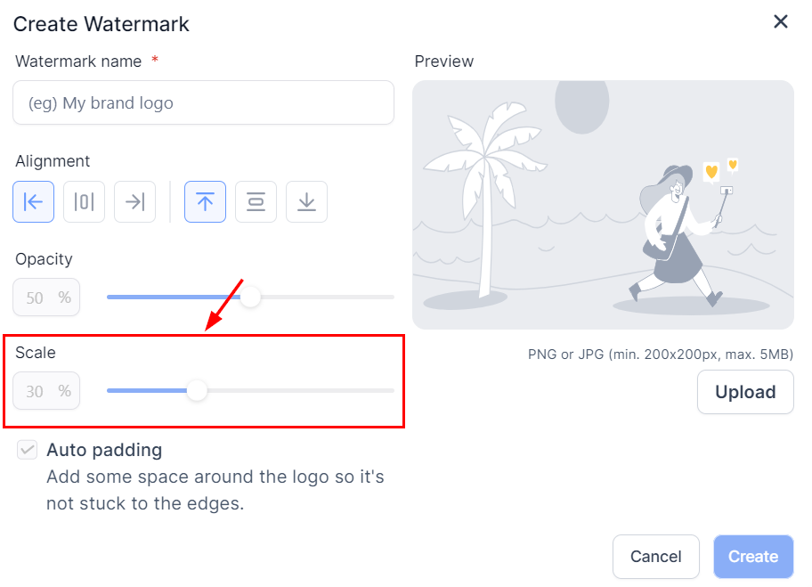Select top vertical alignment icon
This screenshot has height=587, width=812.
[205, 202]
